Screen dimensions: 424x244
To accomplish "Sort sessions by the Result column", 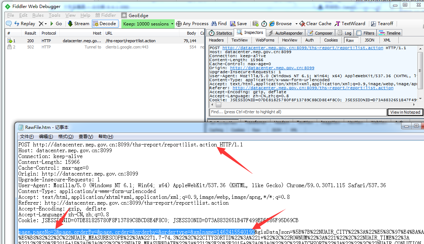I will [x=30, y=33].
